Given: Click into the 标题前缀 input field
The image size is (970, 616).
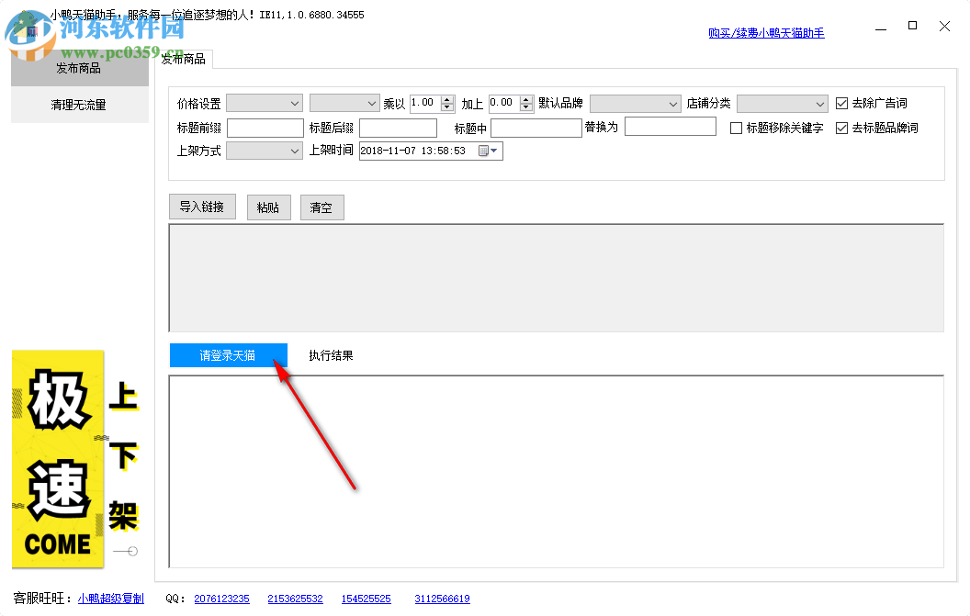Looking at the screenshot, I should point(265,129).
